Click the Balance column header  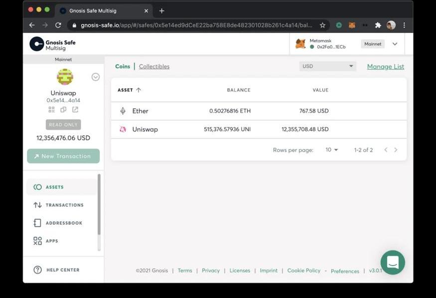[x=239, y=90]
